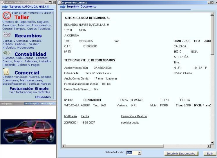Click the OR200700001 order number
The image size is (217, 158).
click(x=92, y=100)
